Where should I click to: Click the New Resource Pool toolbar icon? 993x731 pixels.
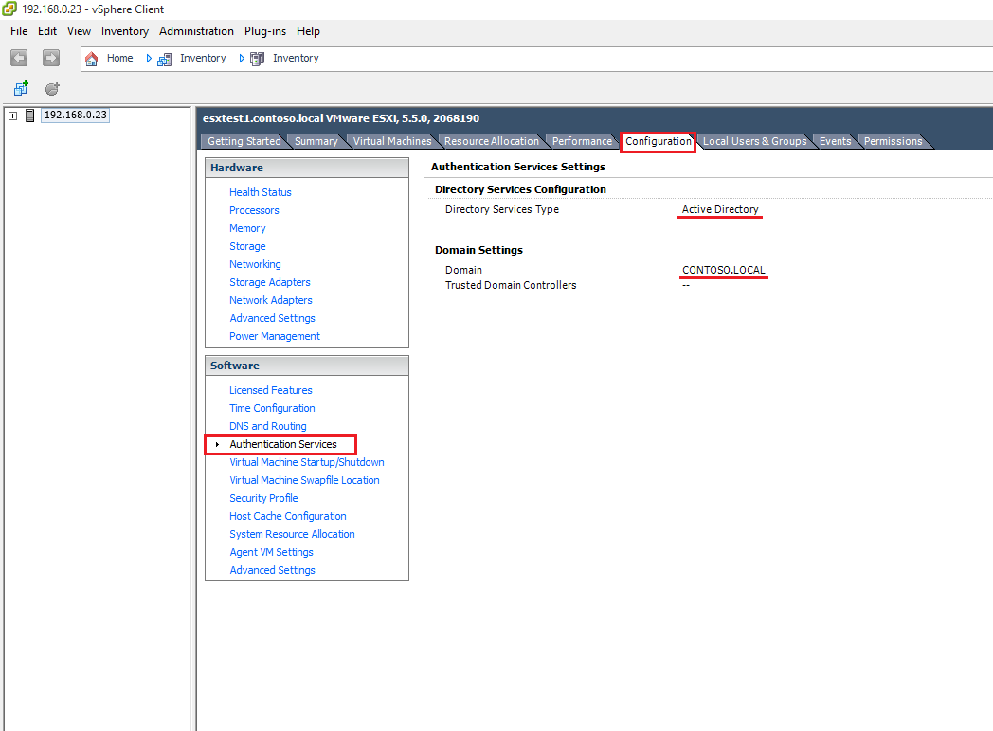click(53, 89)
